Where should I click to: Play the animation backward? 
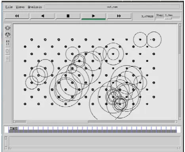(x=42, y=16)
